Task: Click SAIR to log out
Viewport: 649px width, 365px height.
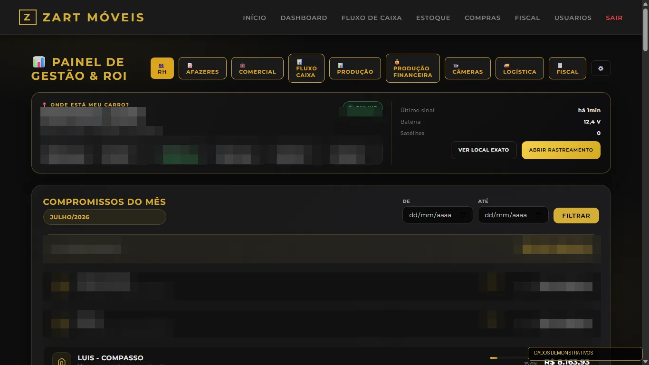Action: (x=614, y=18)
